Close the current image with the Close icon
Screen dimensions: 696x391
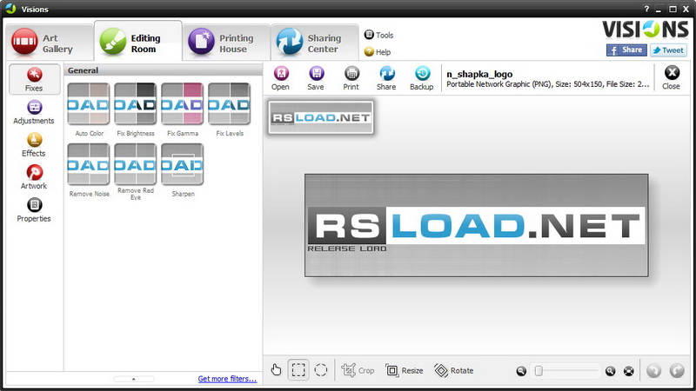(671, 77)
